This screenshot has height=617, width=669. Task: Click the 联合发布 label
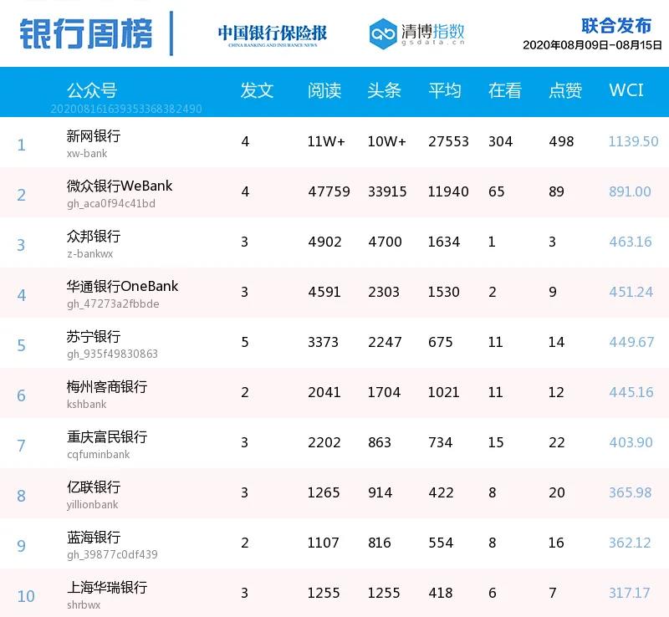click(x=615, y=25)
